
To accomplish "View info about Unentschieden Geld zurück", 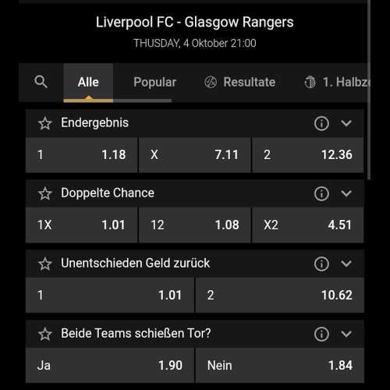I will coord(321,264).
